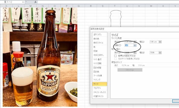This screenshot has width=179, height=108.
Task: Increase the 1.46 cm width with spinner
Action: pyautogui.click(x=160, y=41)
